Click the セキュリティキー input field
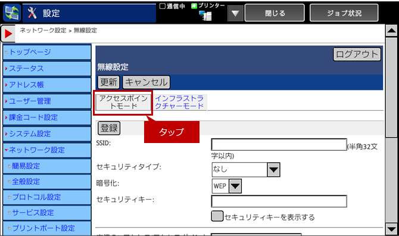Viewport: 399px width, 236px height. tap(279, 201)
